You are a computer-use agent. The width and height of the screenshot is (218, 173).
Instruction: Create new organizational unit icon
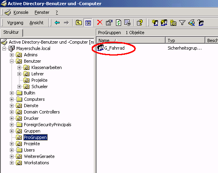[x=173, y=23]
